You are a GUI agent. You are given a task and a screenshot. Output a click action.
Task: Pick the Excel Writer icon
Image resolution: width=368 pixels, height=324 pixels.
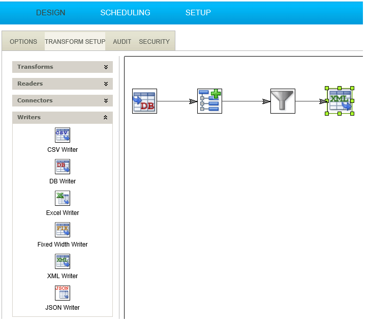[63, 198]
